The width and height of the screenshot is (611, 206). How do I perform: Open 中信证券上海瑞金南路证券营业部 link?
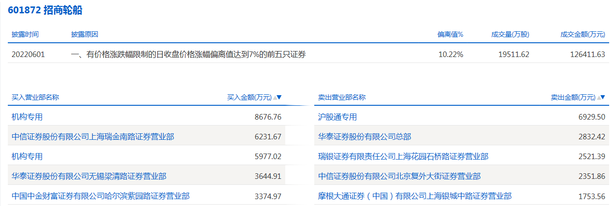point(93,137)
